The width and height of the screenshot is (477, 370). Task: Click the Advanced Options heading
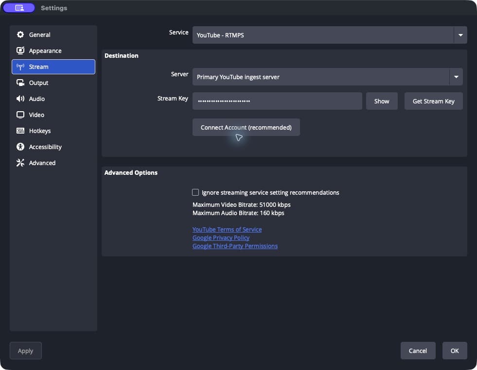[x=131, y=172]
